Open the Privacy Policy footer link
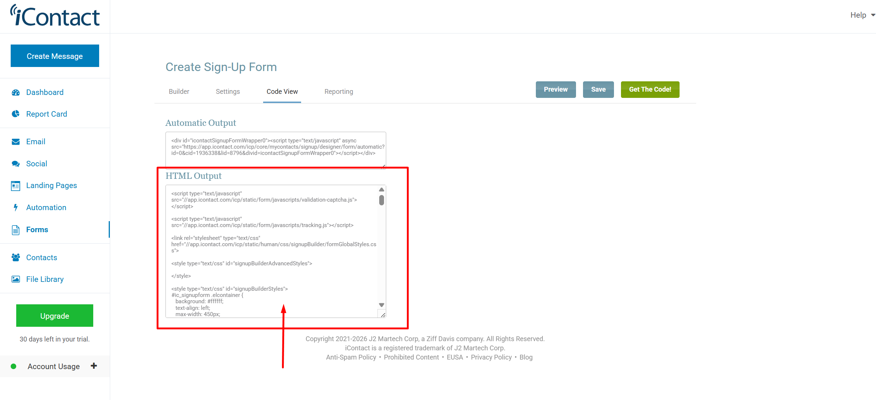The width and height of the screenshot is (876, 400). click(x=491, y=357)
